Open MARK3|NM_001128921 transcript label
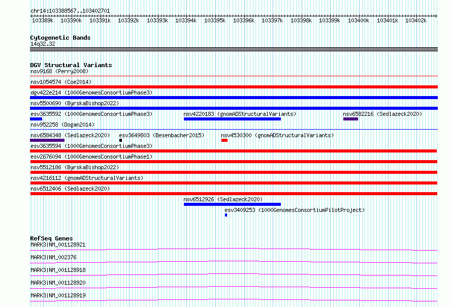The height and width of the screenshot is (307, 452). pyautogui.click(x=58, y=244)
